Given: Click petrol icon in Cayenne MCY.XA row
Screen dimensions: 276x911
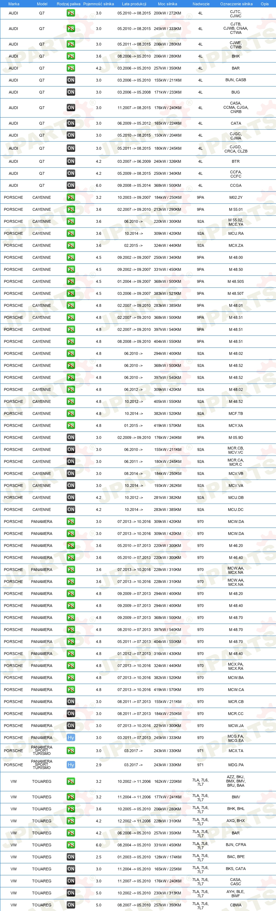Looking at the screenshot, I should click(71, 425).
